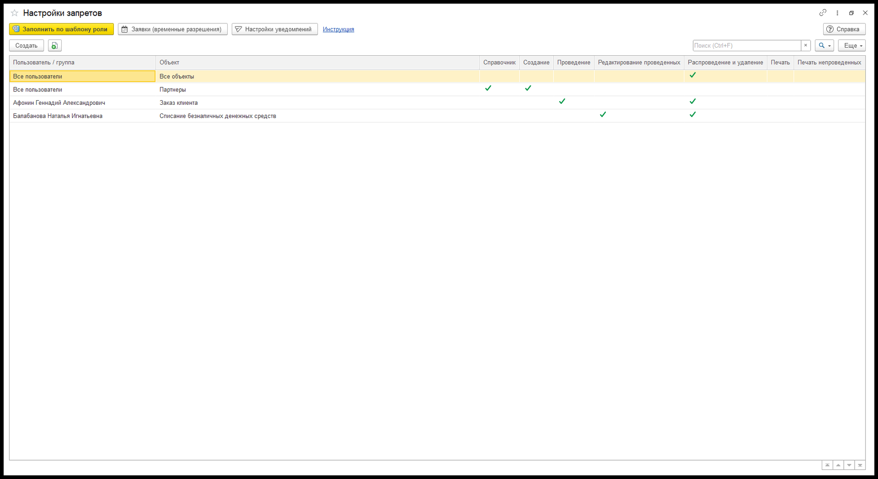Open Справка help

tap(844, 29)
